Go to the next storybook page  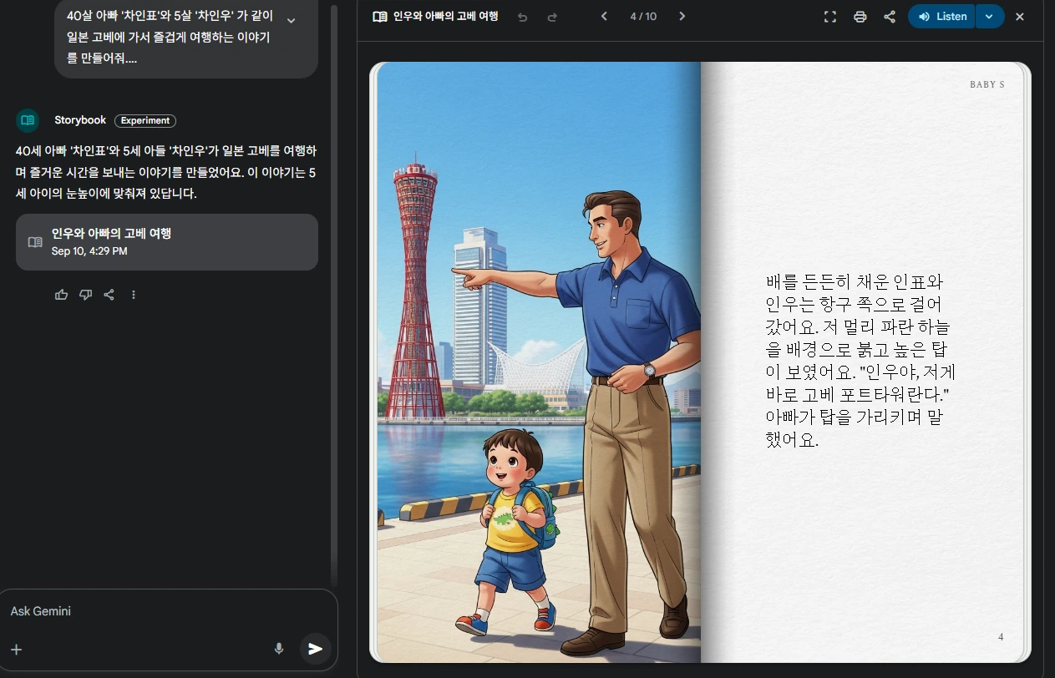click(682, 16)
